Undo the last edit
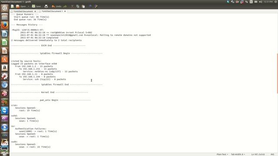Screen dimensions: 278x156 click(56, 6)
